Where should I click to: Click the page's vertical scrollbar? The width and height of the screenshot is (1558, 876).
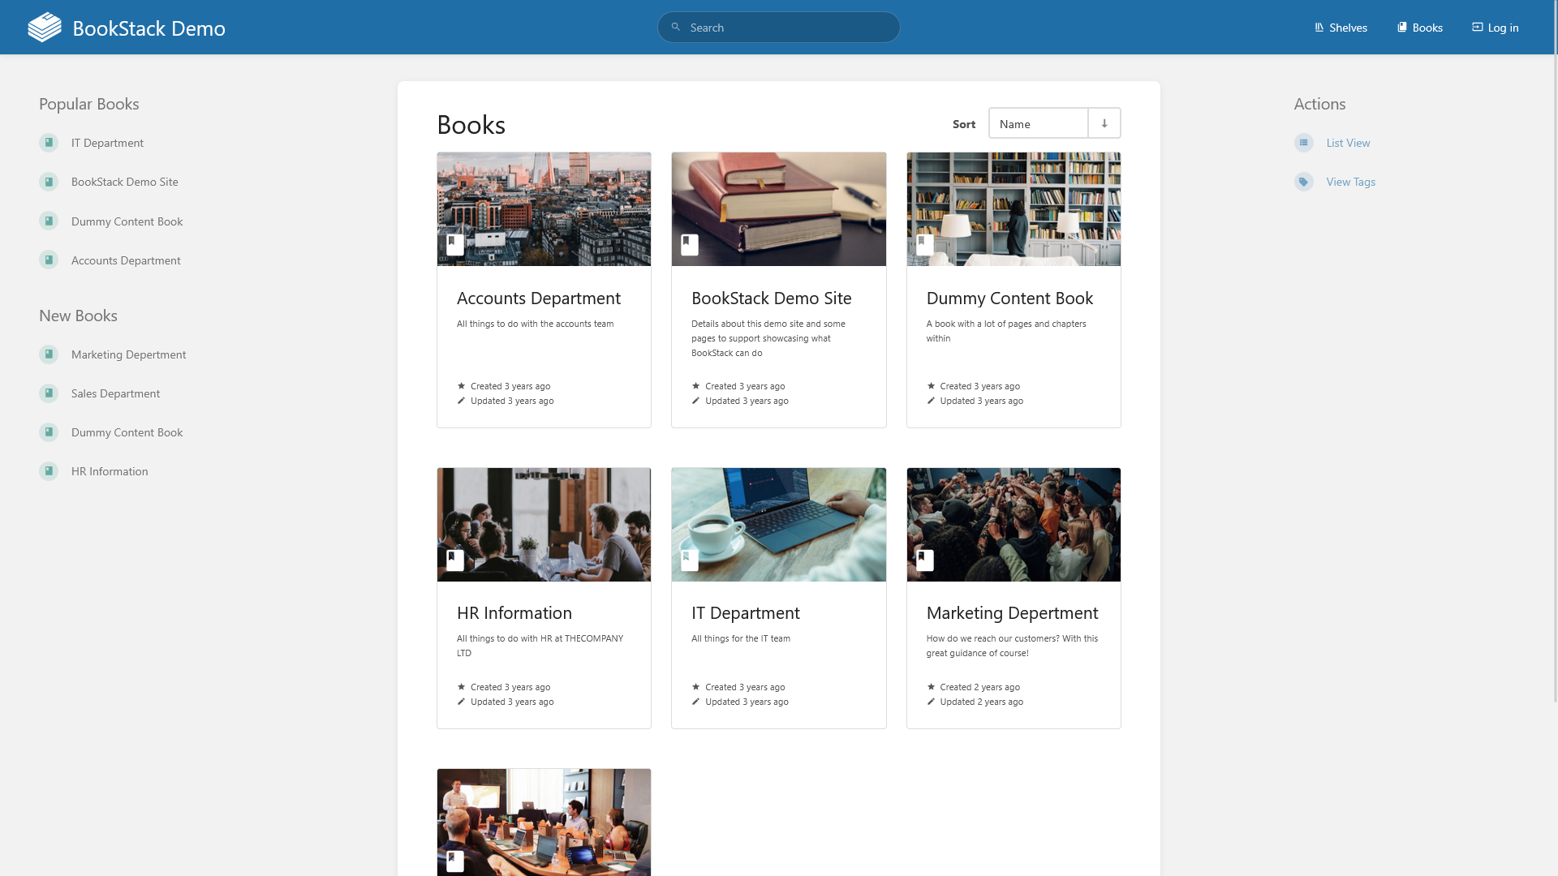[x=1555, y=438]
